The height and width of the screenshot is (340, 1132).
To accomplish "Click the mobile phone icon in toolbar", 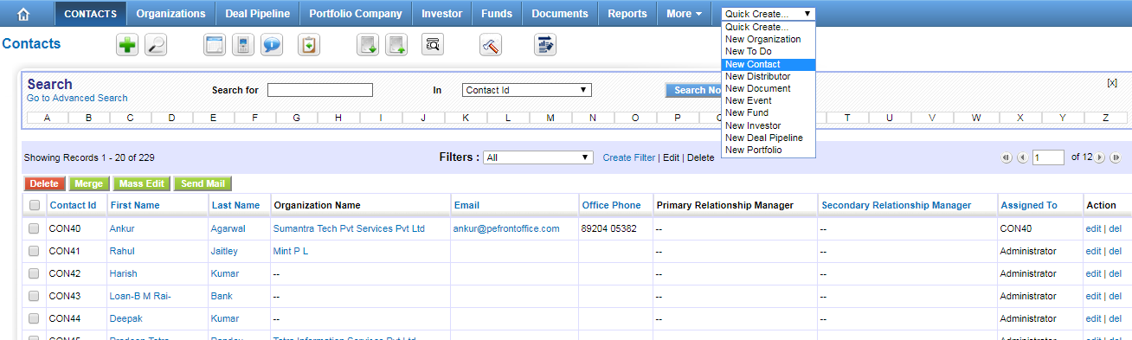I will (243, 45).
